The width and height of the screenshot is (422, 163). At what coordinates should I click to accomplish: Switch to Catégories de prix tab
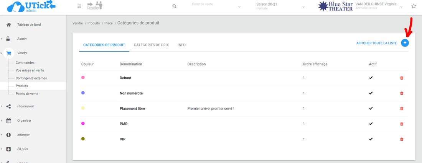click(x=151, y=45)
